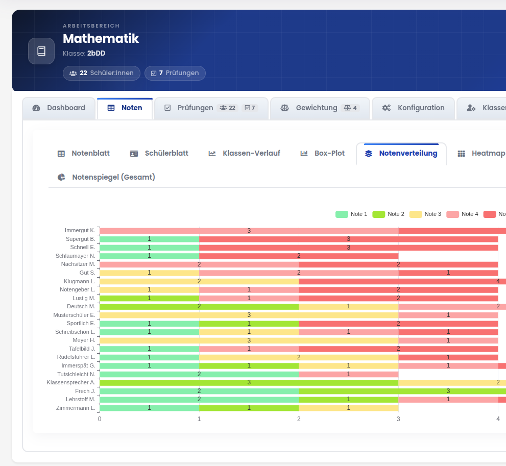
Task: Click the Tutsichleicht N. pink Note 4 segment
Action: (x=349, y=374)
